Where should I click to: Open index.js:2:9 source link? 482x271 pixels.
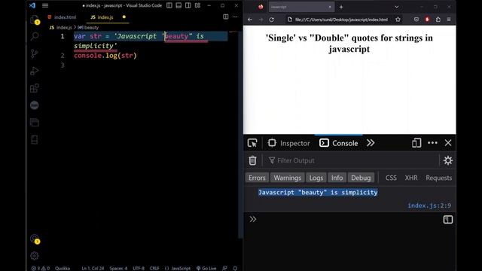point(429,206)
